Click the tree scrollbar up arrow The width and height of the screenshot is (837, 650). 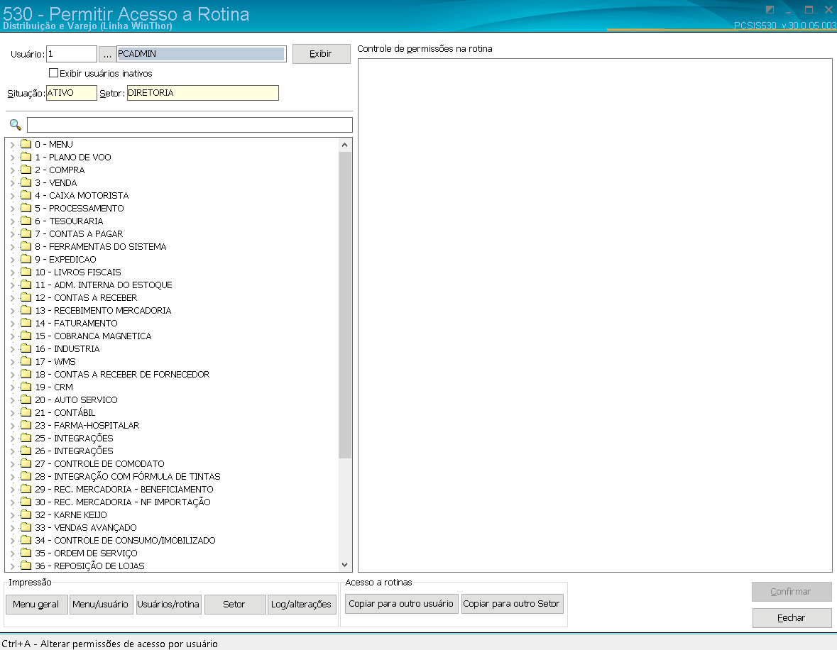click(345, 145)
